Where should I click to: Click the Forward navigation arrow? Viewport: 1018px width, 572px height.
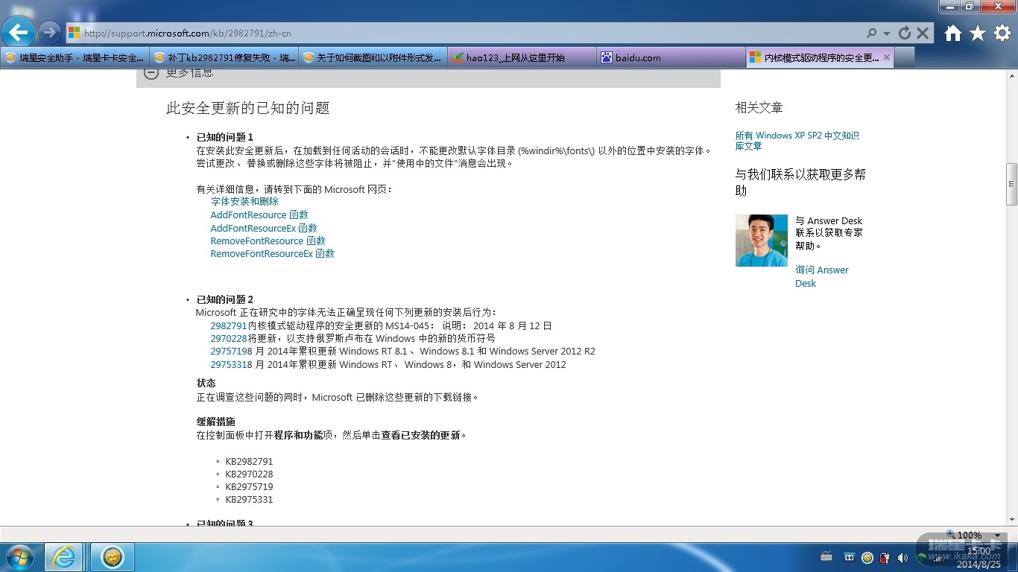click(49, 32)
